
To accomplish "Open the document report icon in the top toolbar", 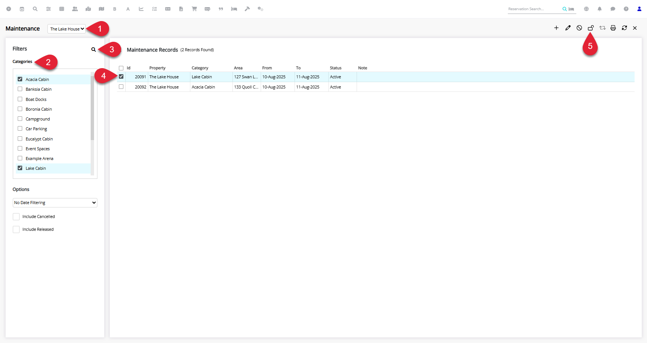I will (x=181, y=9).
